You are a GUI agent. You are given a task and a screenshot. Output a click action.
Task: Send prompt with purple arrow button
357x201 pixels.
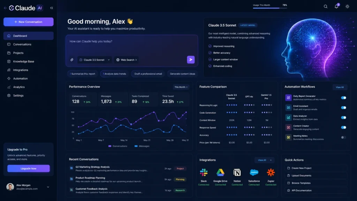pyautogui.click(x=191, y=60)
